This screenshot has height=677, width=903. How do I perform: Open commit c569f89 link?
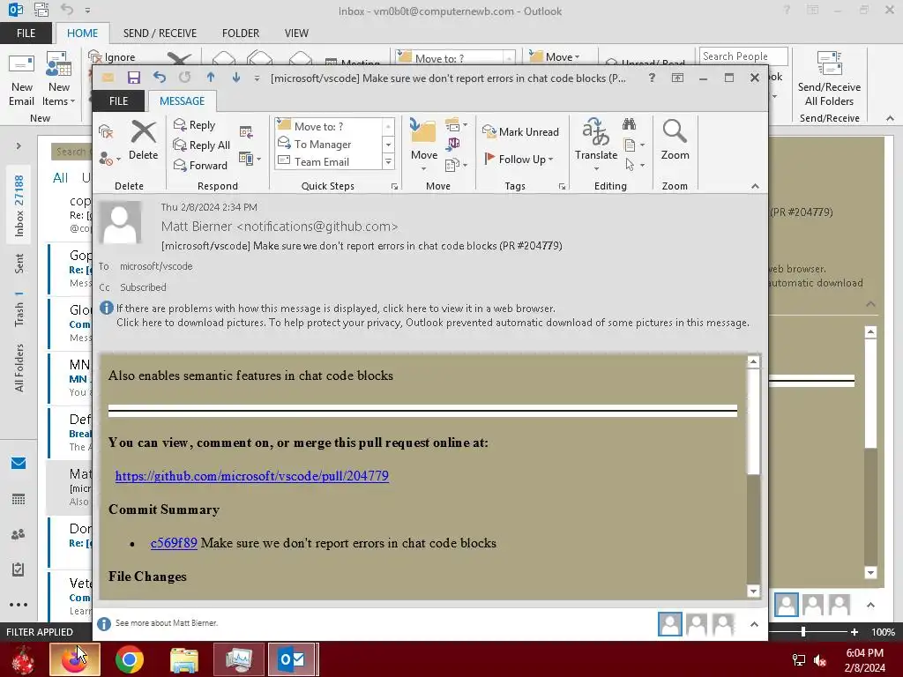(x=174, y=543)
